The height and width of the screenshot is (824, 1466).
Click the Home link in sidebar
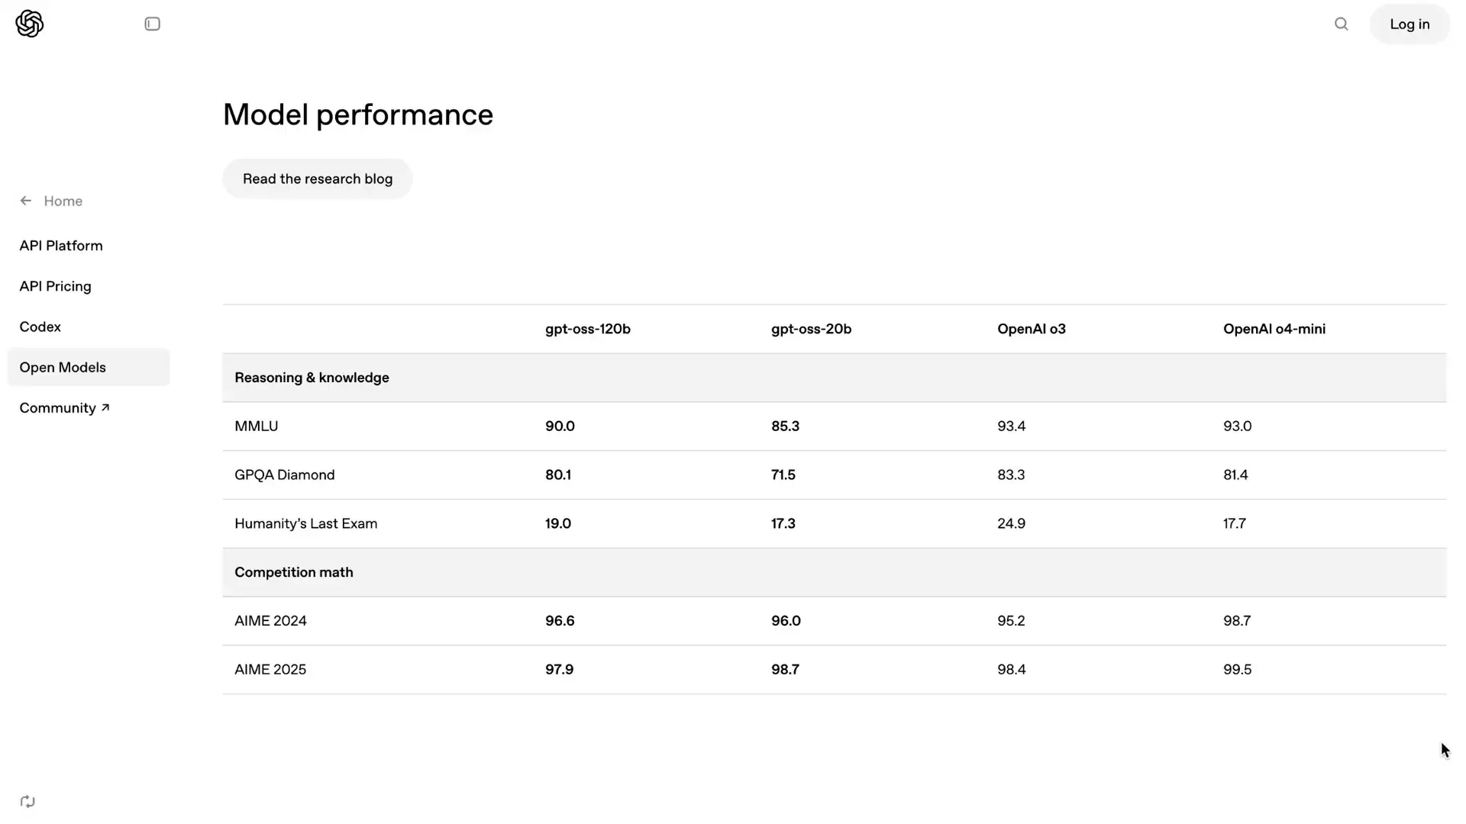pyautogui.click(x=63, y=201)
